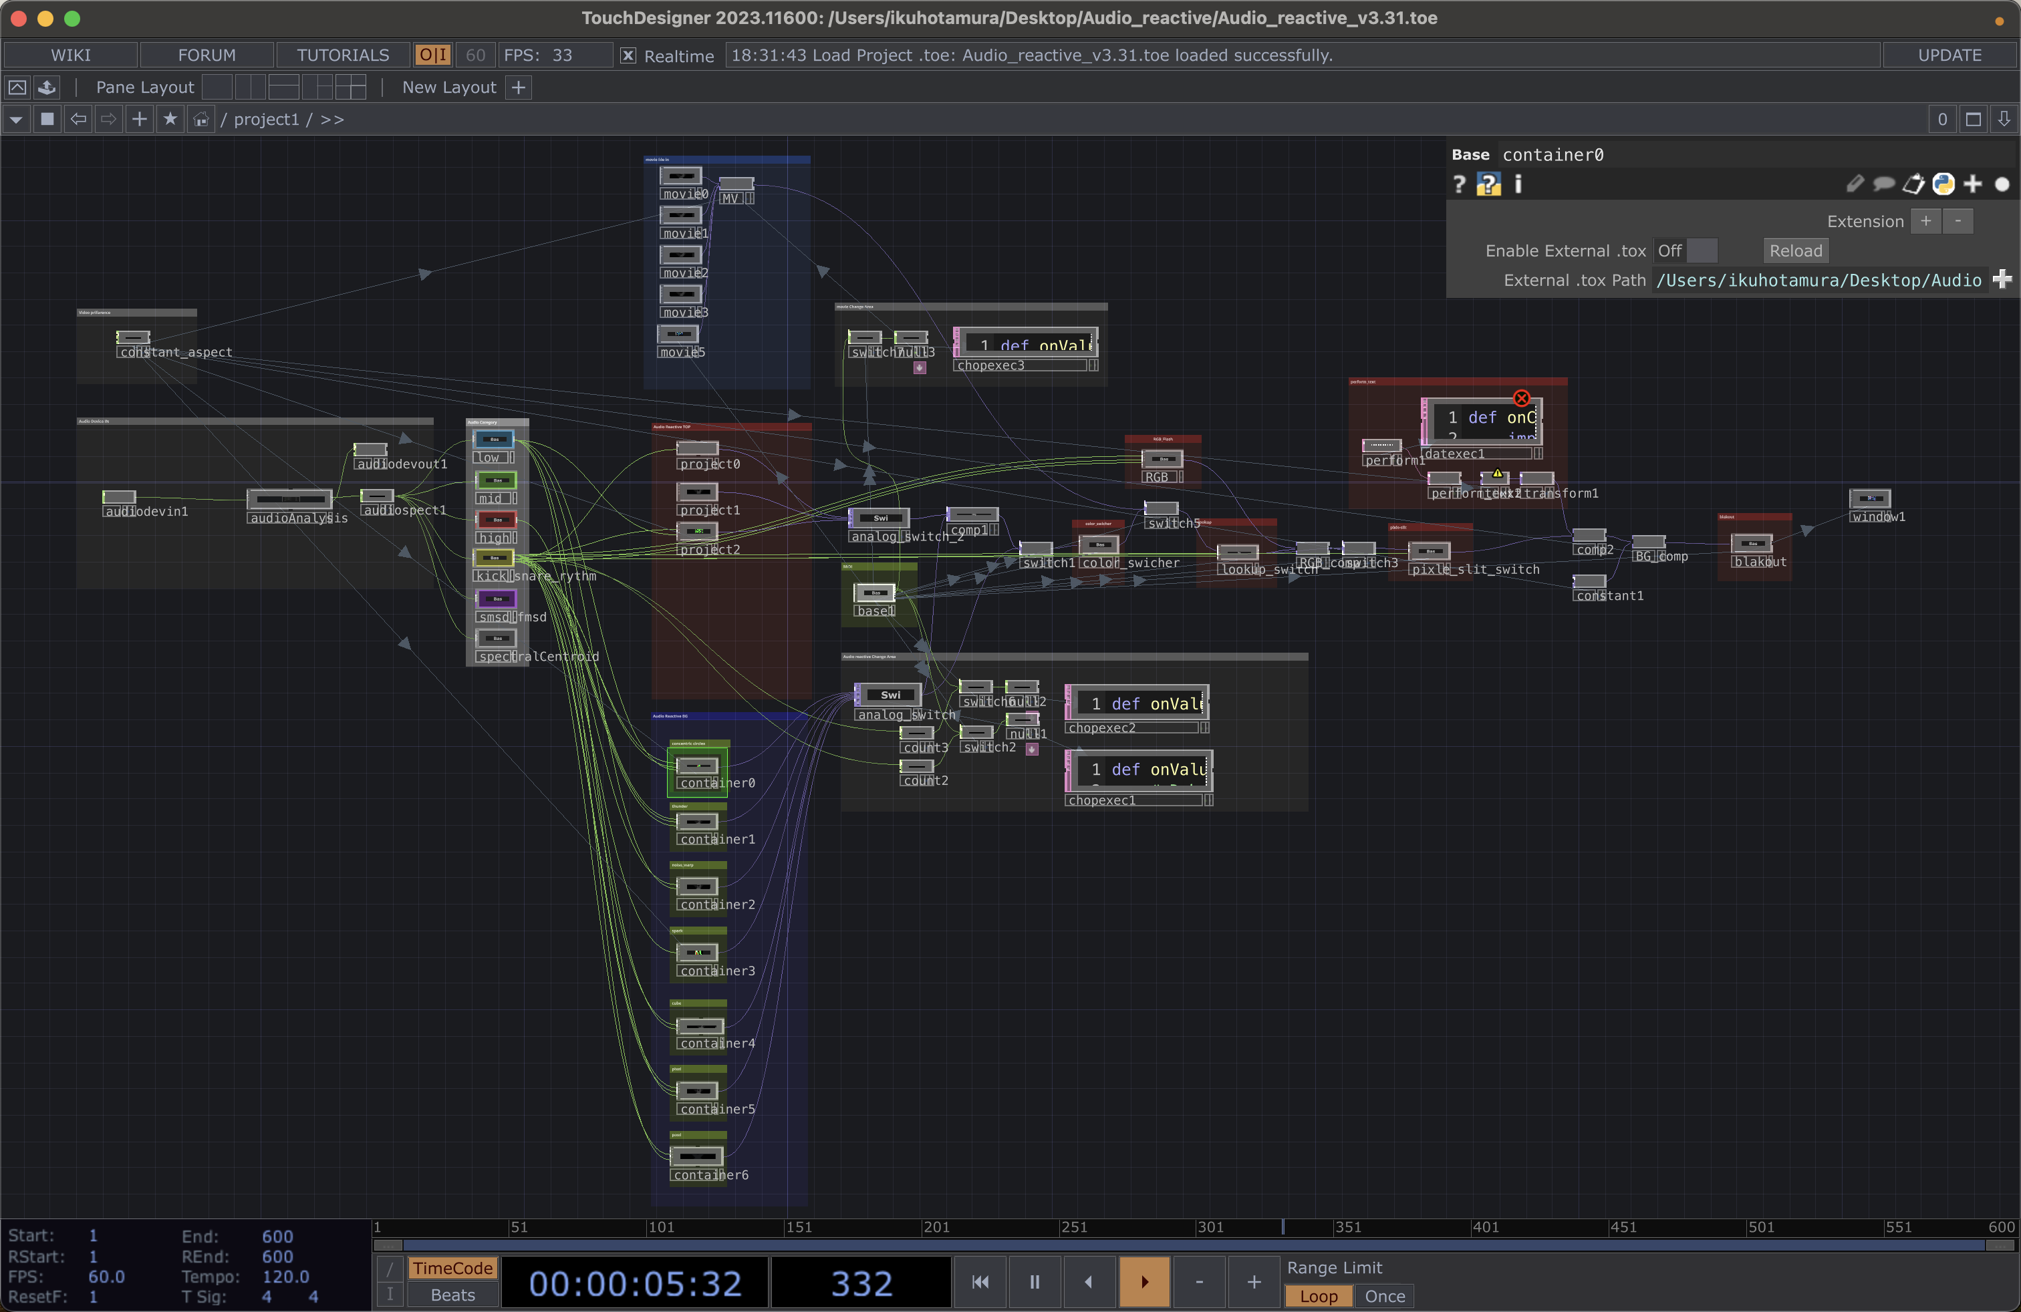The height and width of the screenshot is (1312, 2021).
Task: Switch timeline to Beats mode
Action: 452,1295
